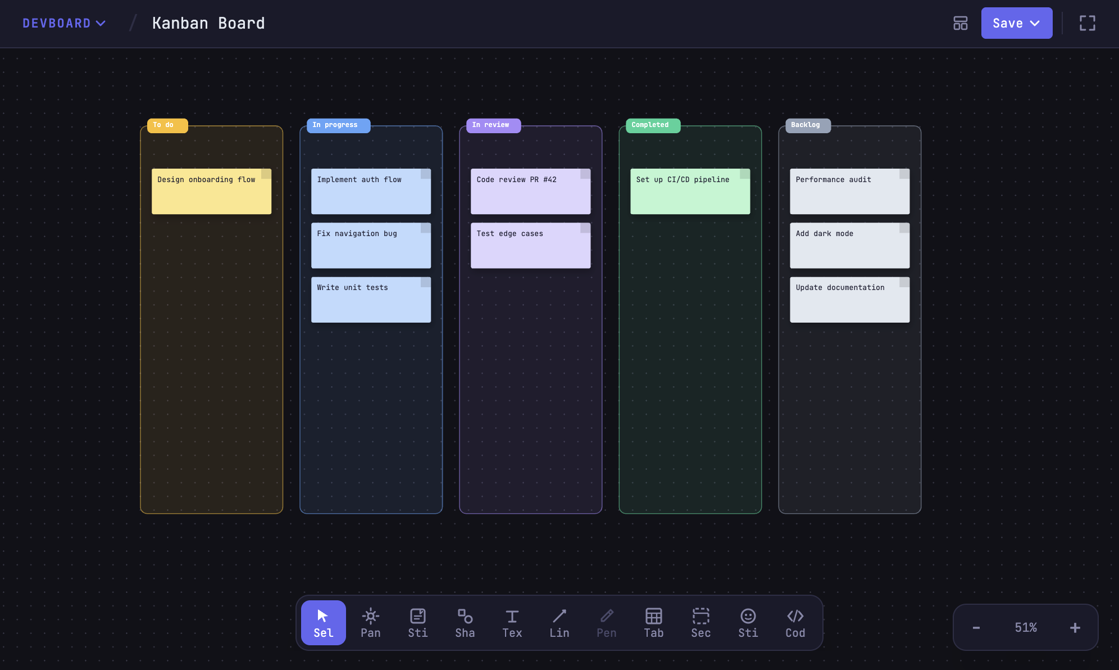Expand the Save options chevron
Screen dimensions: 1119x670
[x=1035, y=23]
